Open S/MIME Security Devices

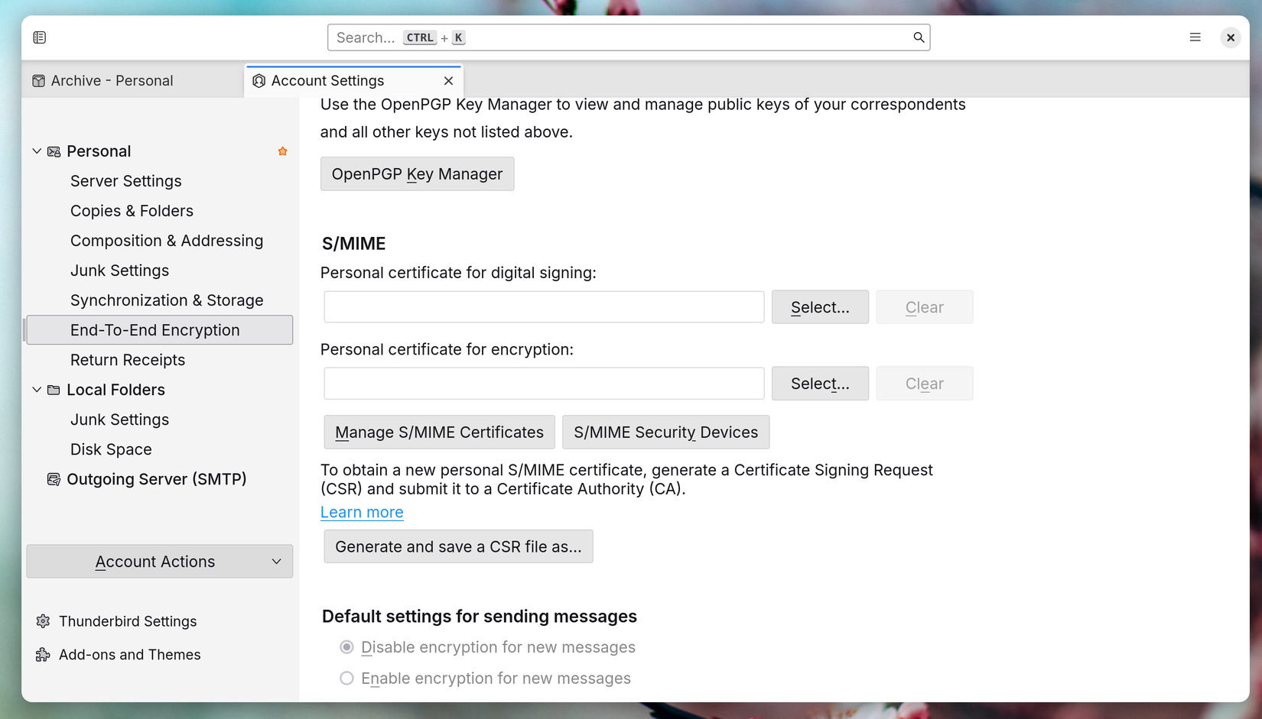(666, 432)
